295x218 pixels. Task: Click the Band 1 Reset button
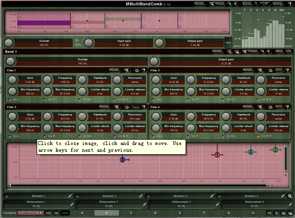point(278,51)
